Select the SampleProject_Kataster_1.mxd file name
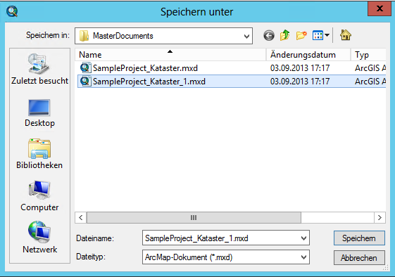 tap(149, 82)
